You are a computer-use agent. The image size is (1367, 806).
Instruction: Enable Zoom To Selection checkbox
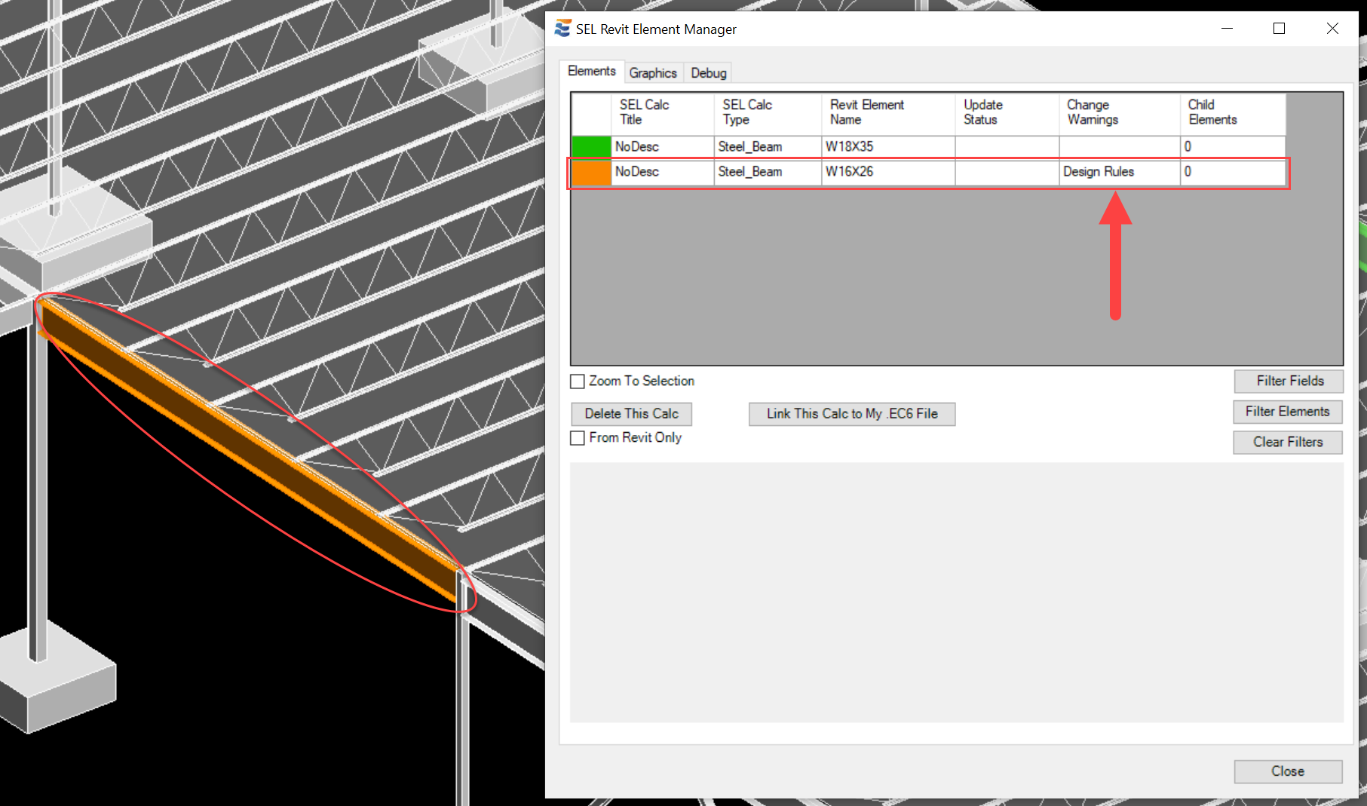click(x=578, y=382)
